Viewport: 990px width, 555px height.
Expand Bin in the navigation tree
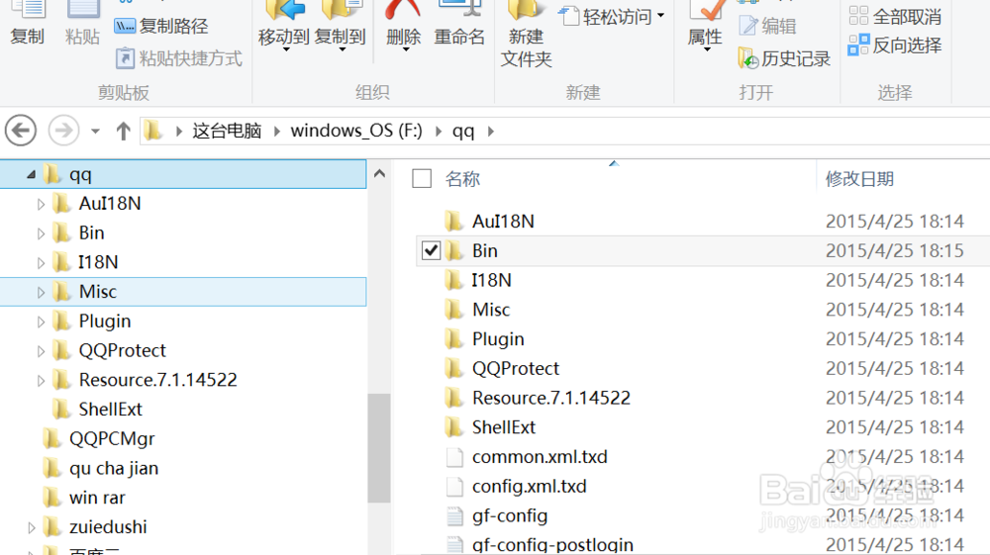[41, 234]
